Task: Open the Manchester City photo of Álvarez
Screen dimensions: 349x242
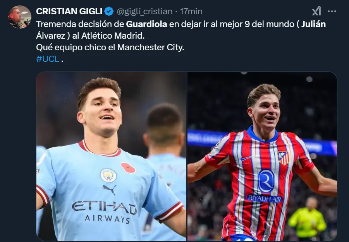Action: coord(111,156)
